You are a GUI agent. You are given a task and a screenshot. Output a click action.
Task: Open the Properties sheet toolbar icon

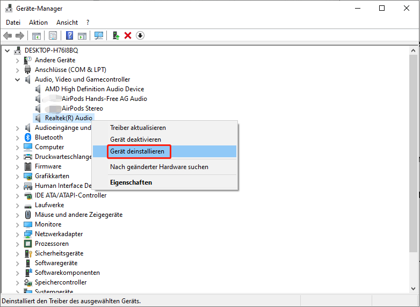pos(53,35)
